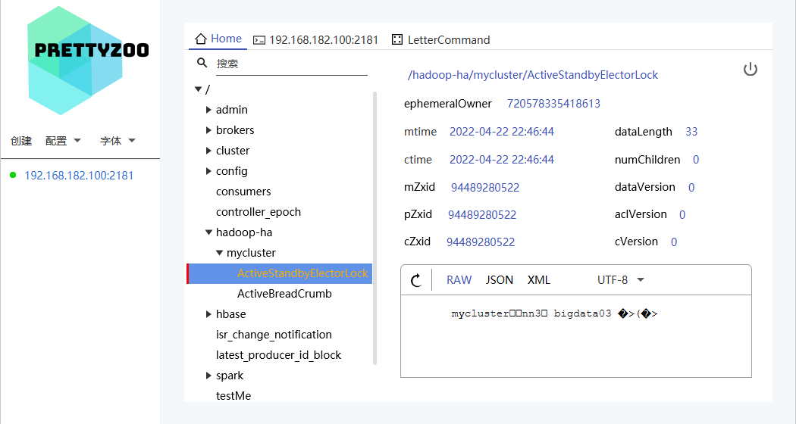Click the 创建 create button

[x=21, y=141]
